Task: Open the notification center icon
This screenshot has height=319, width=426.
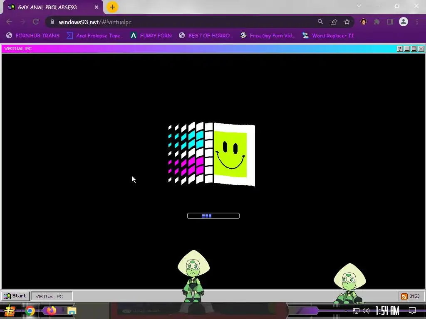Action: [x=412, y=311]
